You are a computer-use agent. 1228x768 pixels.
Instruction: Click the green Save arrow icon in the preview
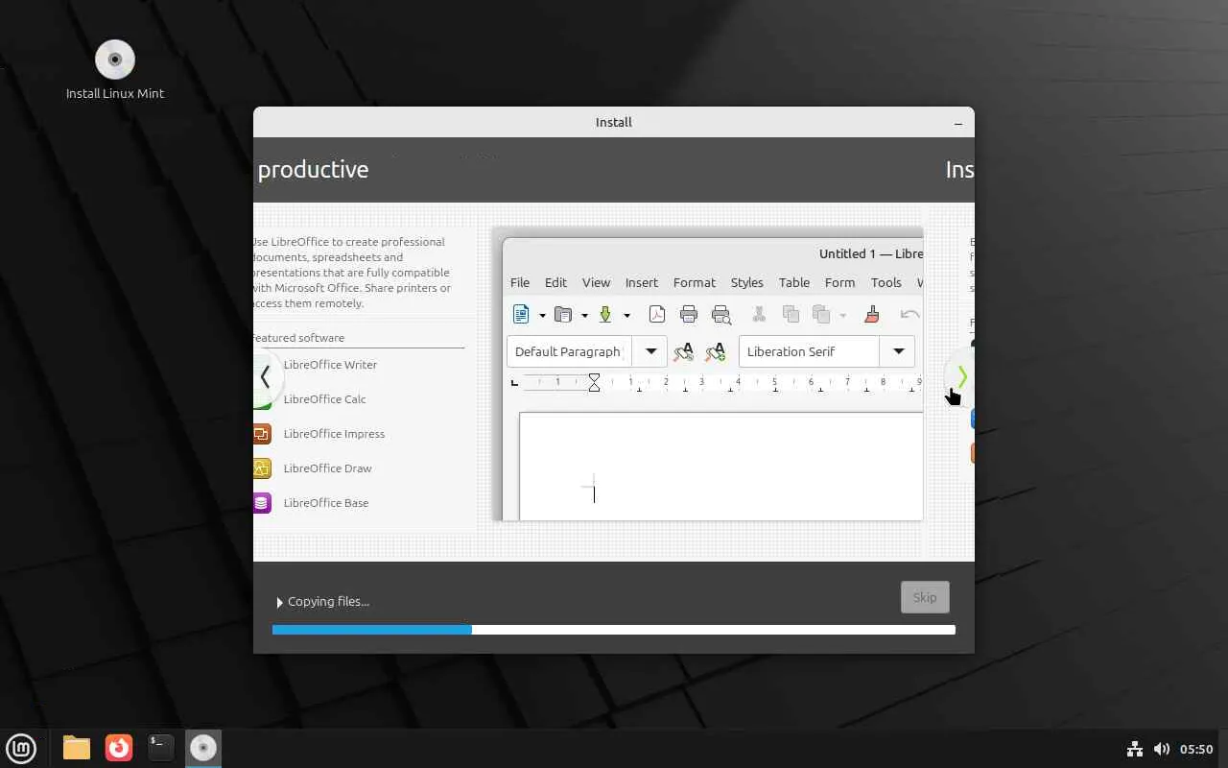coord(605,314)
